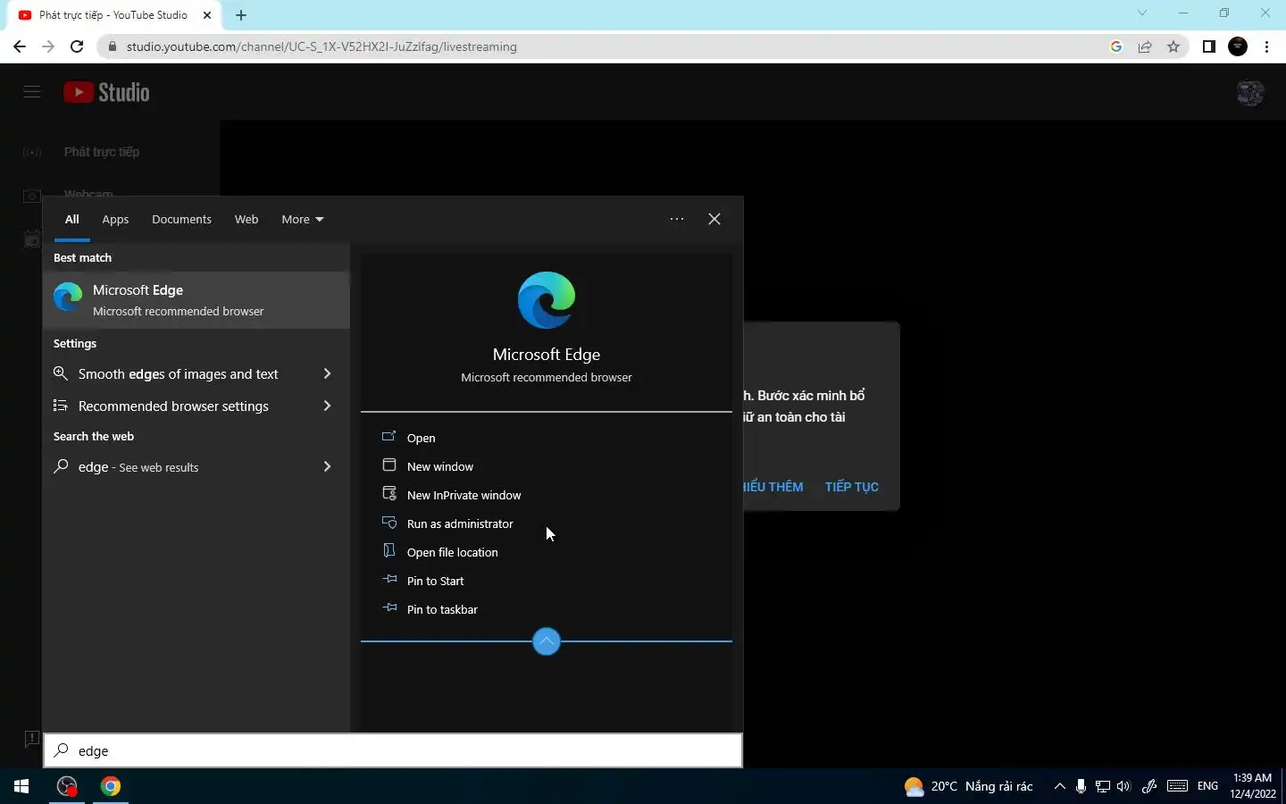Open a new Chrome tab
The height and width of the screenshot is (804, 1286).
[241, 15]
